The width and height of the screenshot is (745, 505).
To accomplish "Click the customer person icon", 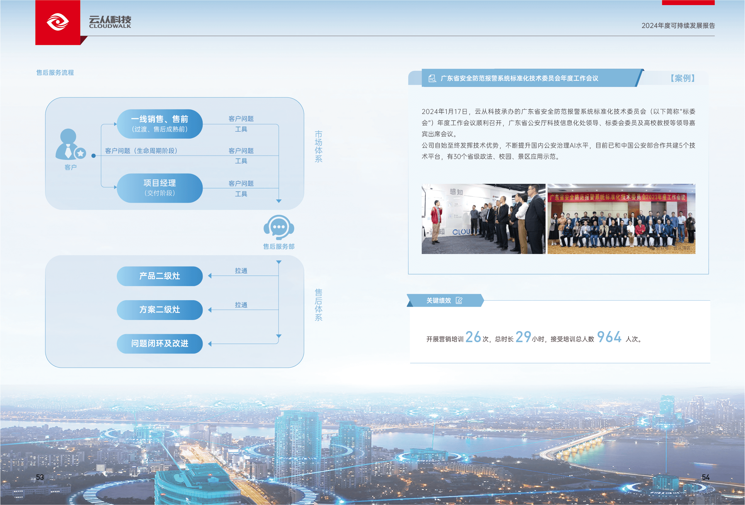I will pos(68,144).
